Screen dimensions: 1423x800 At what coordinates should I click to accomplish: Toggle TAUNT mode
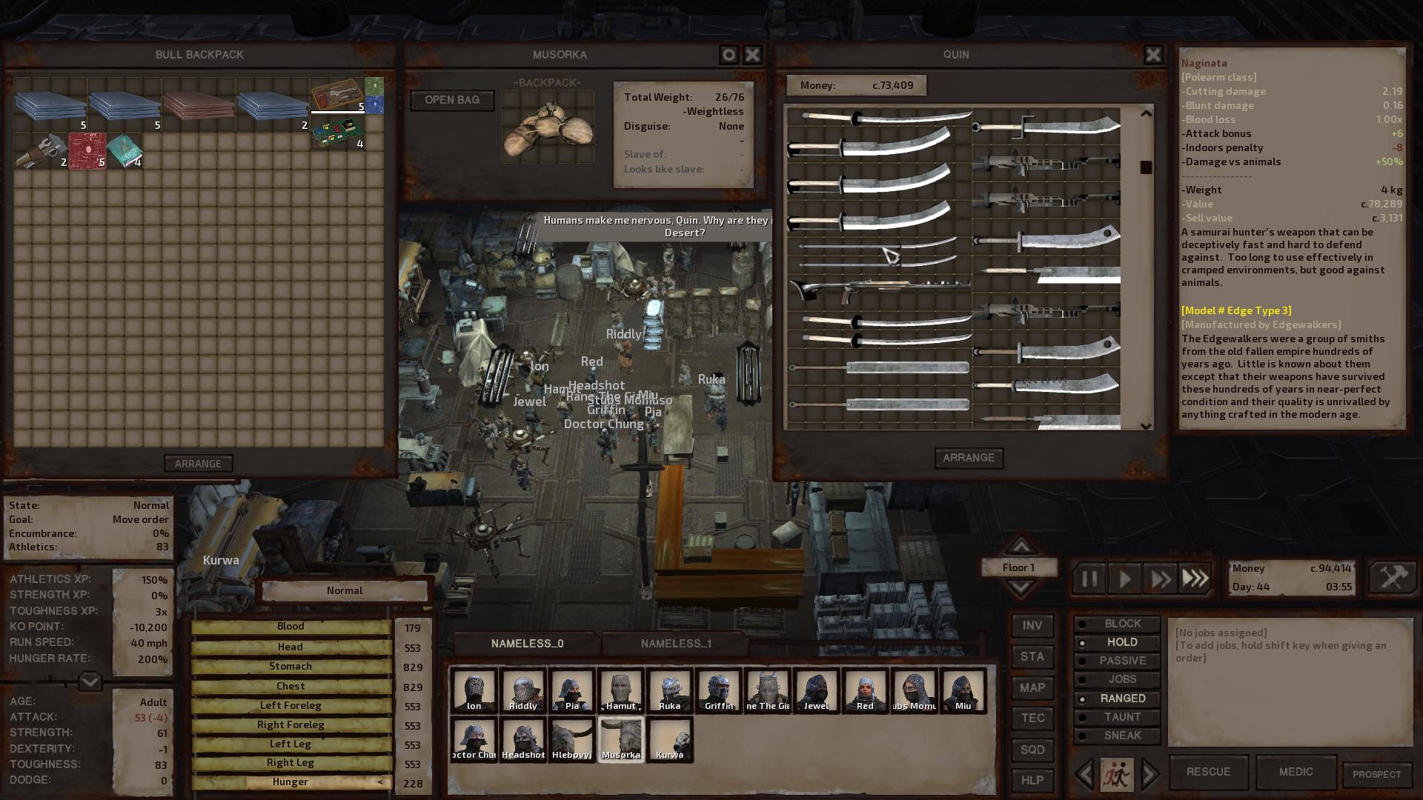(x=1117, y=717)
